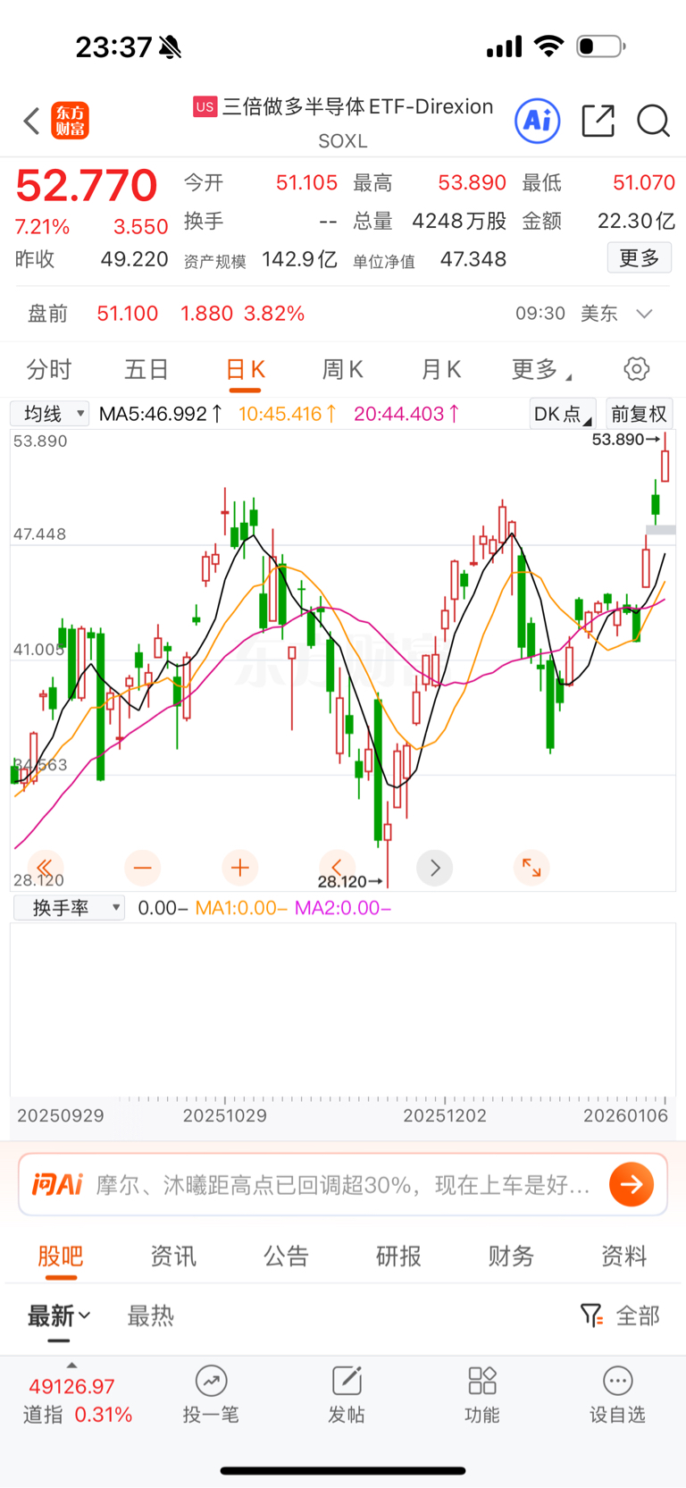Image resolution: width=686 pixels, height=1488 pixels.
Task: Open the search magnifier icon
Action: 653,121
